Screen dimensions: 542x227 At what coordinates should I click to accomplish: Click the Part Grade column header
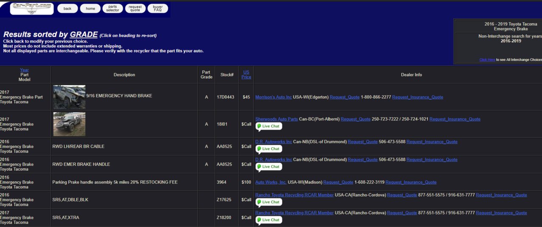tap(207, 75)
